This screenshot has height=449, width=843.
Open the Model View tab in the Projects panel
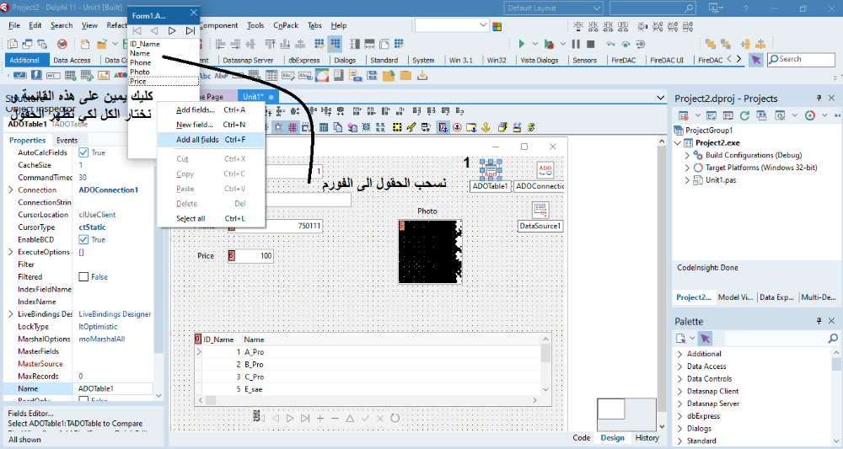click(x=735, y=297)
